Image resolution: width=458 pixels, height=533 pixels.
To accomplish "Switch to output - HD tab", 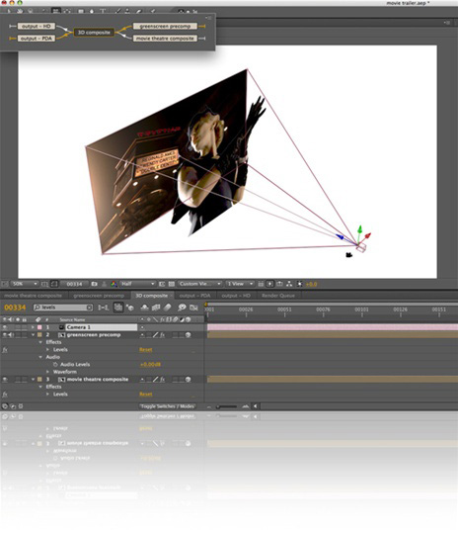I will 236,296.
